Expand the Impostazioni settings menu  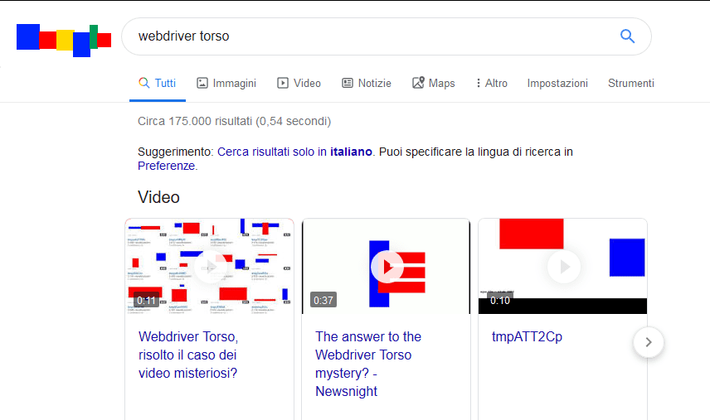point(557,83)
